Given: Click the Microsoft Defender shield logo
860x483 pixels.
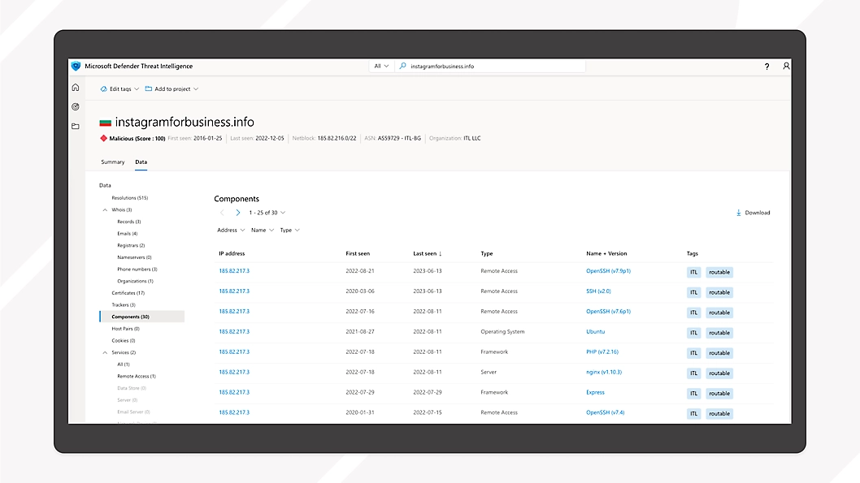Looking at the screenshot, I should 76,67.
